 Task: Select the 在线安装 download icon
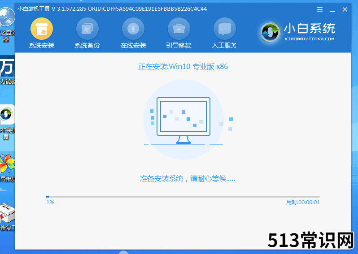coord(133,29)
